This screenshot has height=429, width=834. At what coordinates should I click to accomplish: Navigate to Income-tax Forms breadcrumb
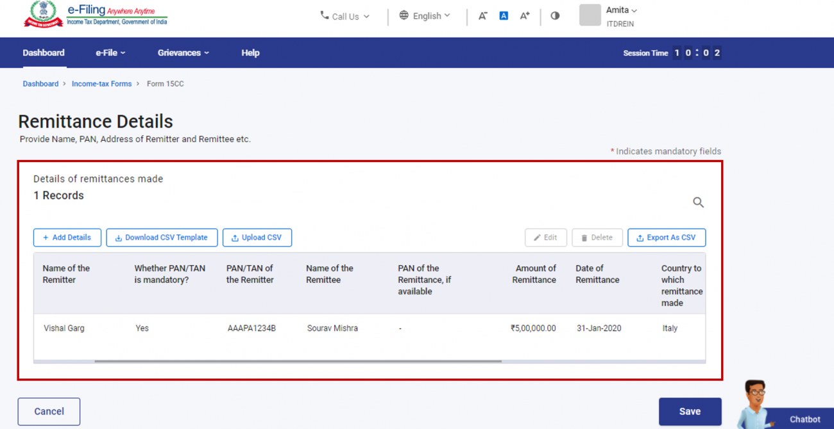[101, 83]
